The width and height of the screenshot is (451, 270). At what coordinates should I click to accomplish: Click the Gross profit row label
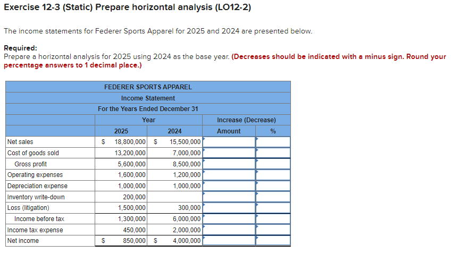(30, 164)
